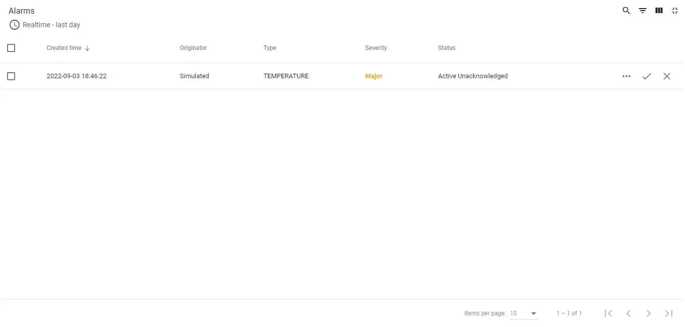Jump to the last page
685x327 pixels.
(669, 313)
